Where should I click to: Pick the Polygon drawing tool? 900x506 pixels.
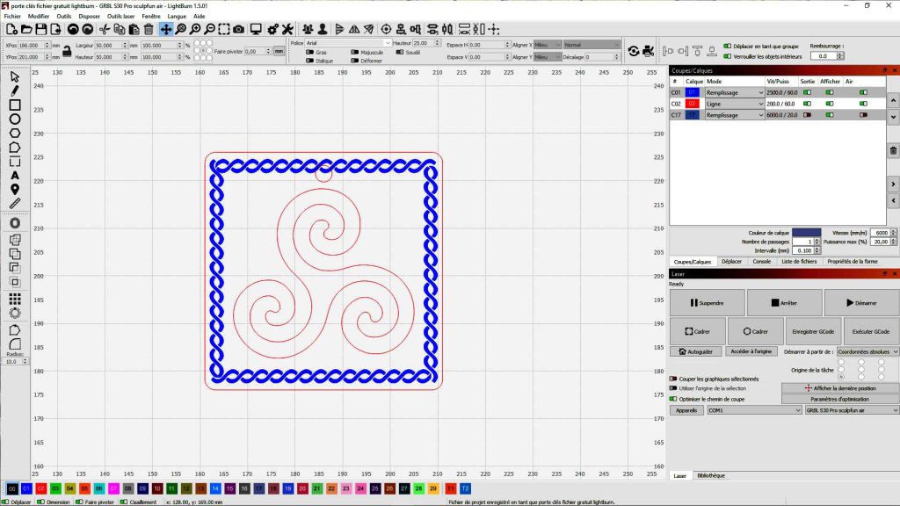tap(15, 134)
